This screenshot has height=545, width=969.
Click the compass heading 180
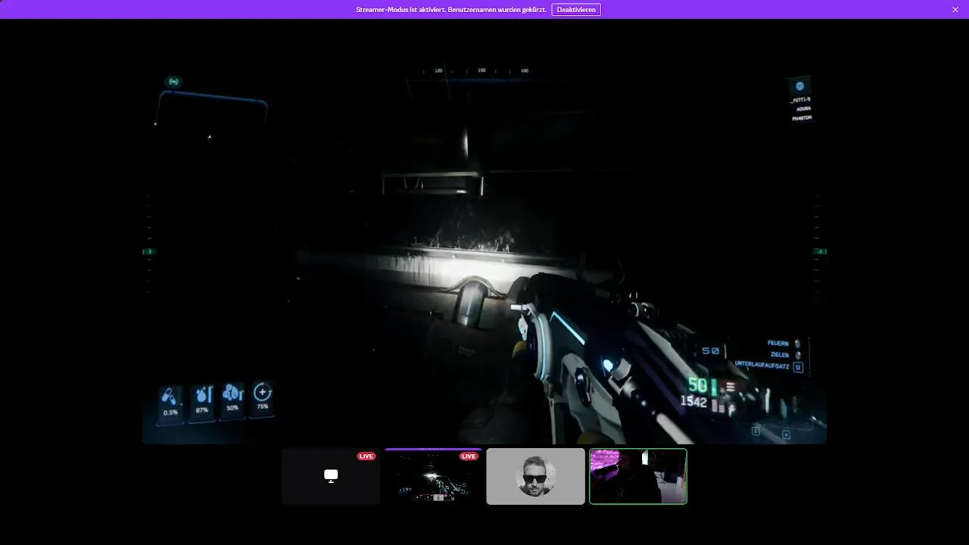point(525,70)
